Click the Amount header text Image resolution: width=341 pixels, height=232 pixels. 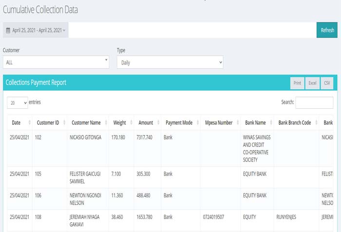146,123
